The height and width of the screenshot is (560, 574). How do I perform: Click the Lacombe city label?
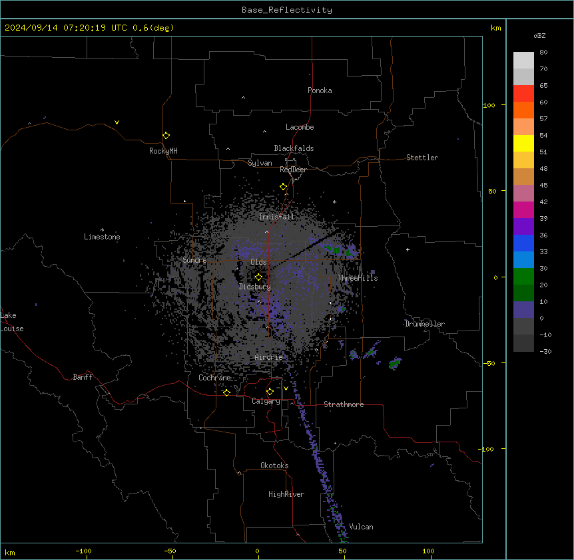pyautogui.click(x=300, y=127)
